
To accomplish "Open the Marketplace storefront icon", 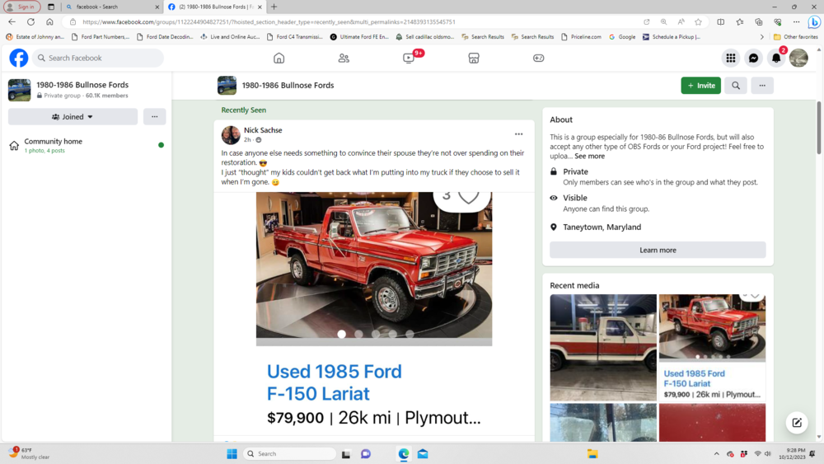I will pos(474,58).
